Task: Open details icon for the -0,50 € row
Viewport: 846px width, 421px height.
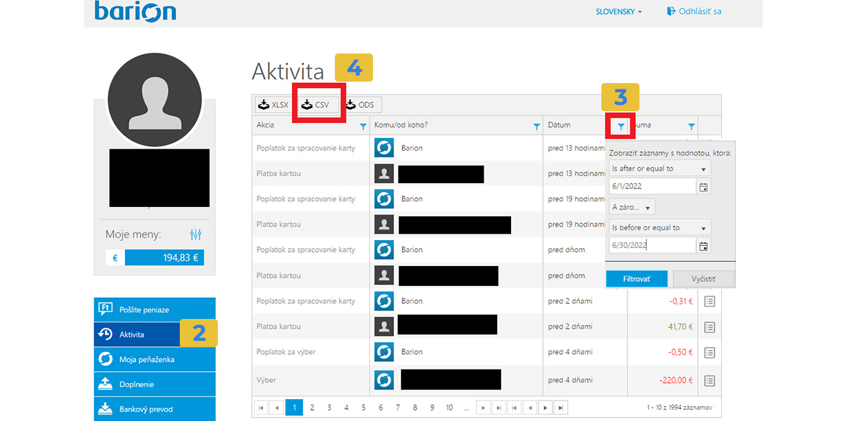Action: coord(710,352)
